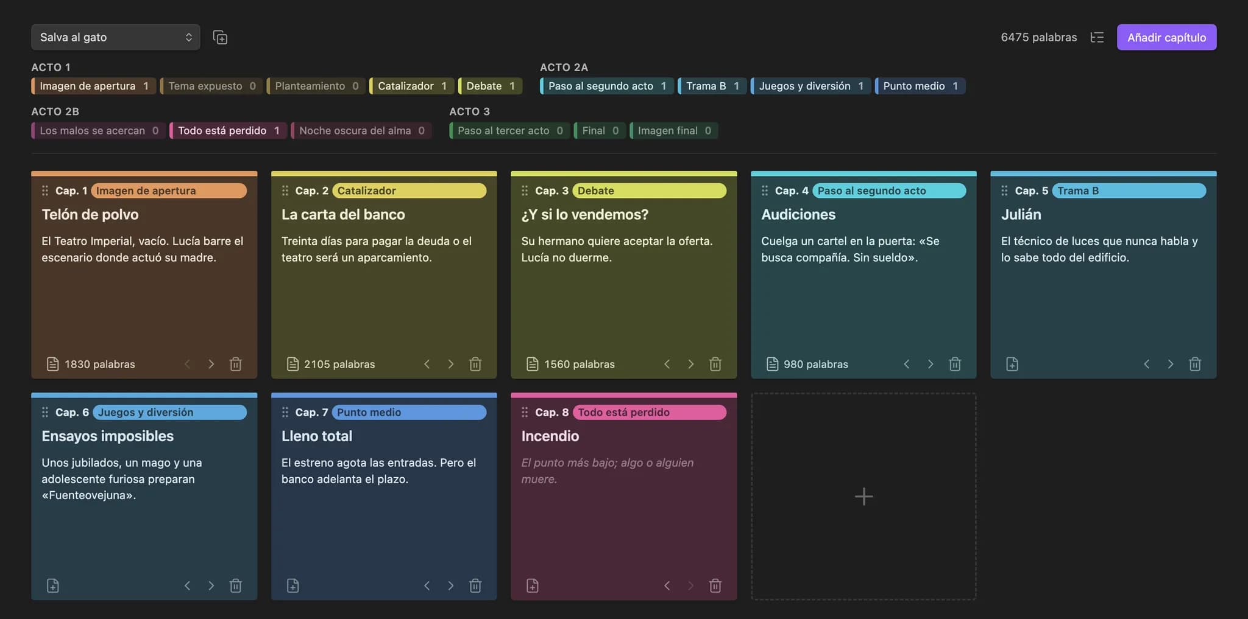Click the Final beat chip
The width and height of the screenshot is (1248, 619).
pos(600,130)
